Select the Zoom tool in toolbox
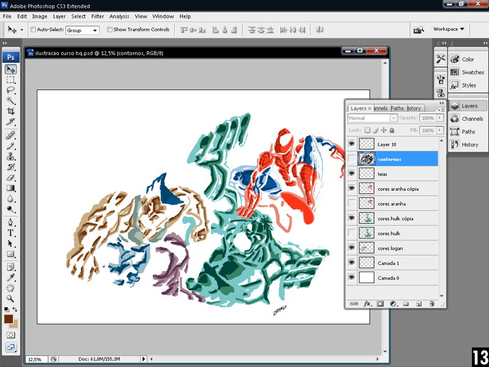The width and height of the screenshot is (489, 367). click(11, 298)
